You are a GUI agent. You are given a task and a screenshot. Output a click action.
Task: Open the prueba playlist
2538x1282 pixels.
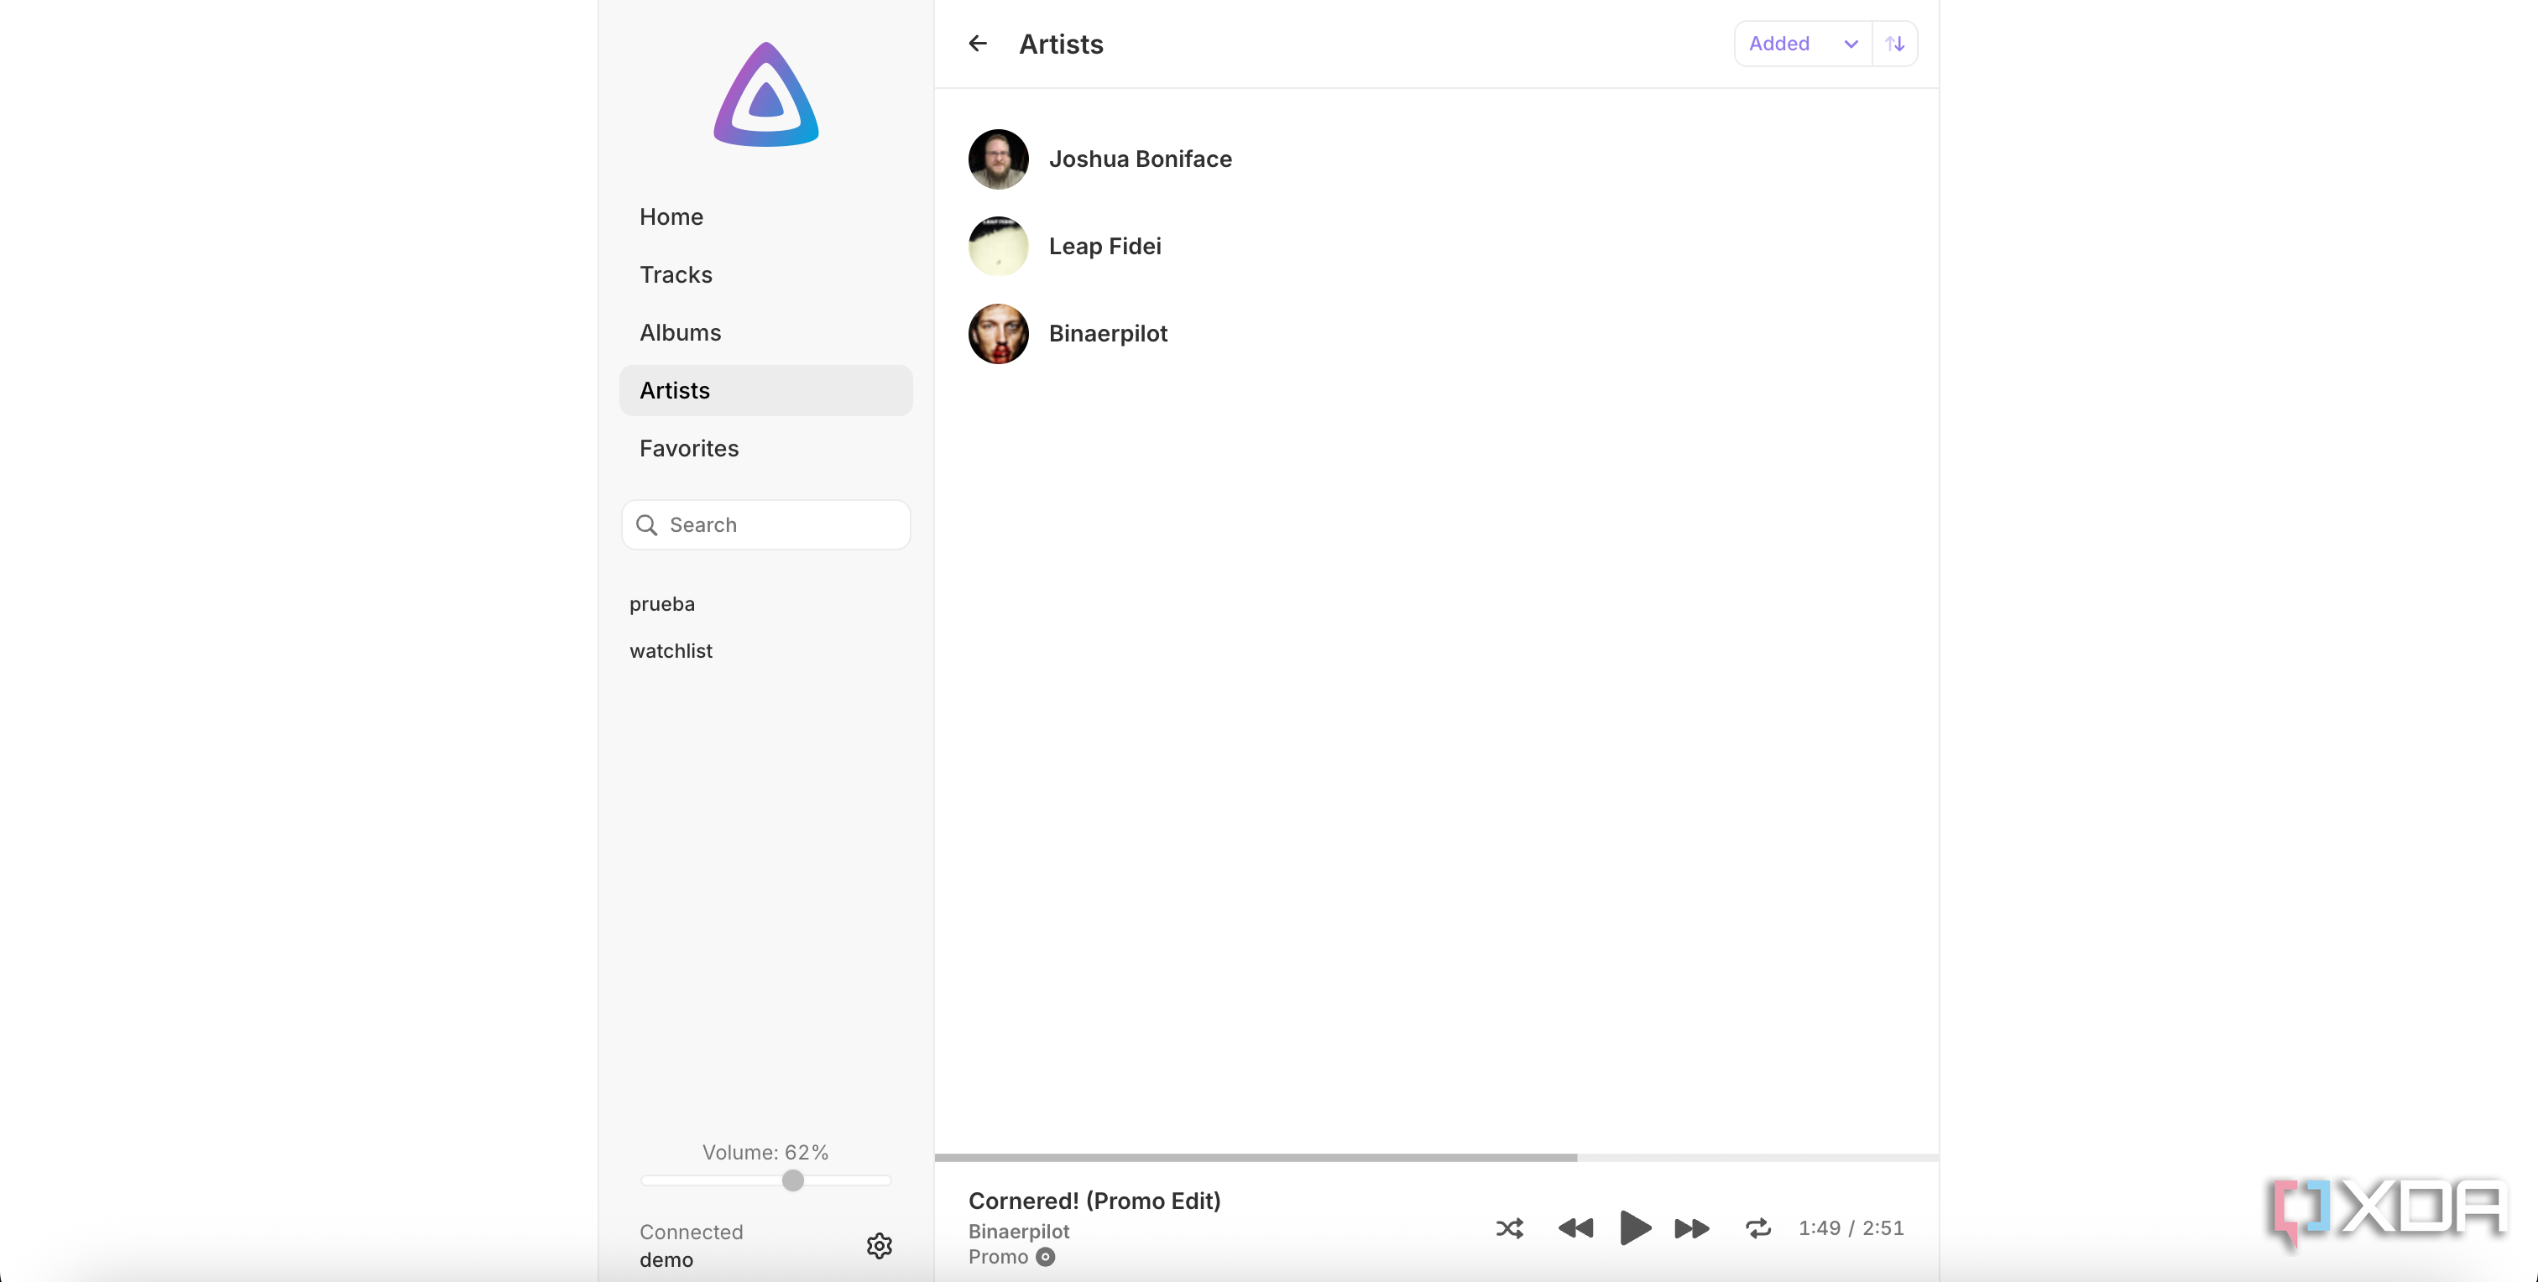pyautogui.click(x=662, y=603)
